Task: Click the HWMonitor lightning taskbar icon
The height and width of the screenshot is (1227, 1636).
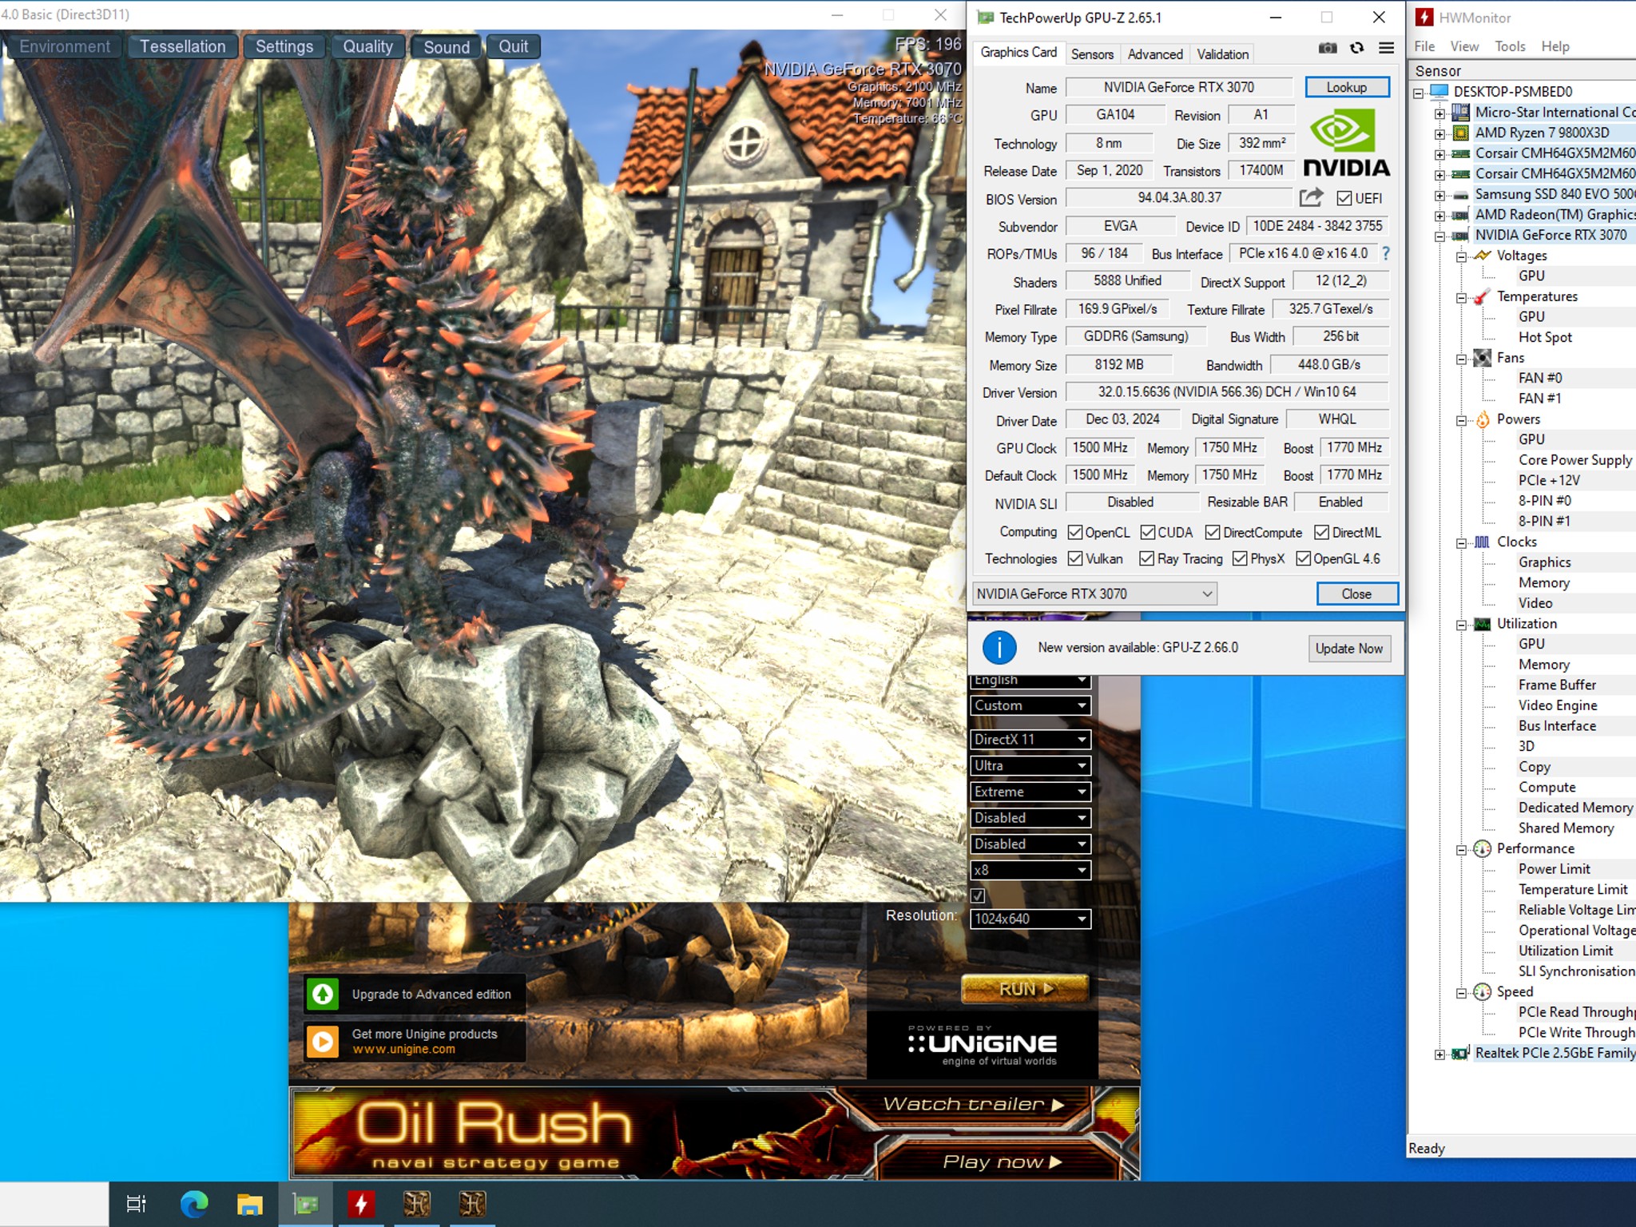Action: point(361,1204)
